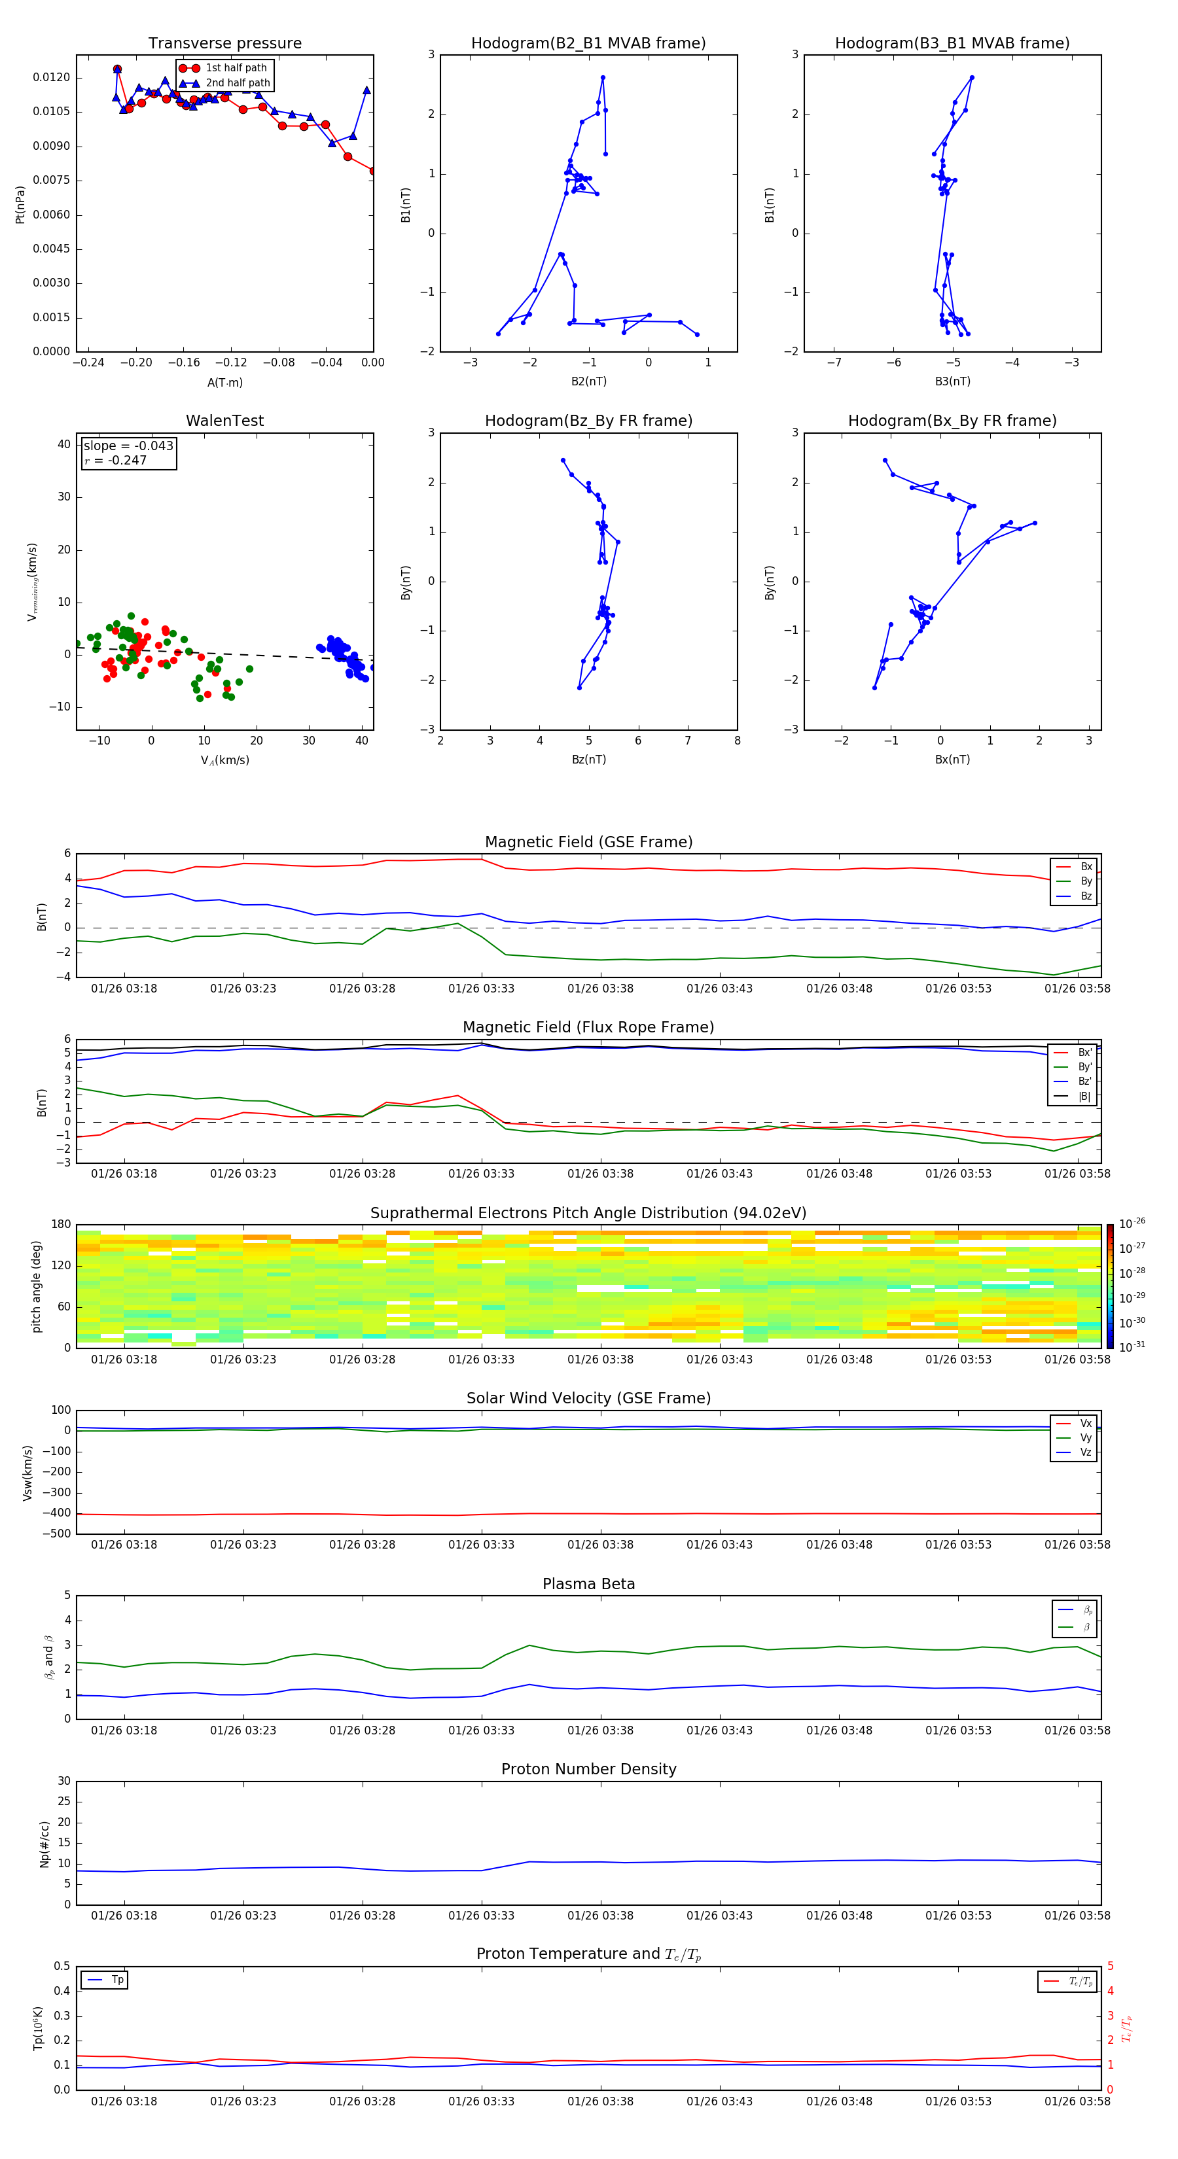This screenshot has height=2159, width=1178.
Task: Select the "r = -0.247" annotation
Action: click(115, 460)
